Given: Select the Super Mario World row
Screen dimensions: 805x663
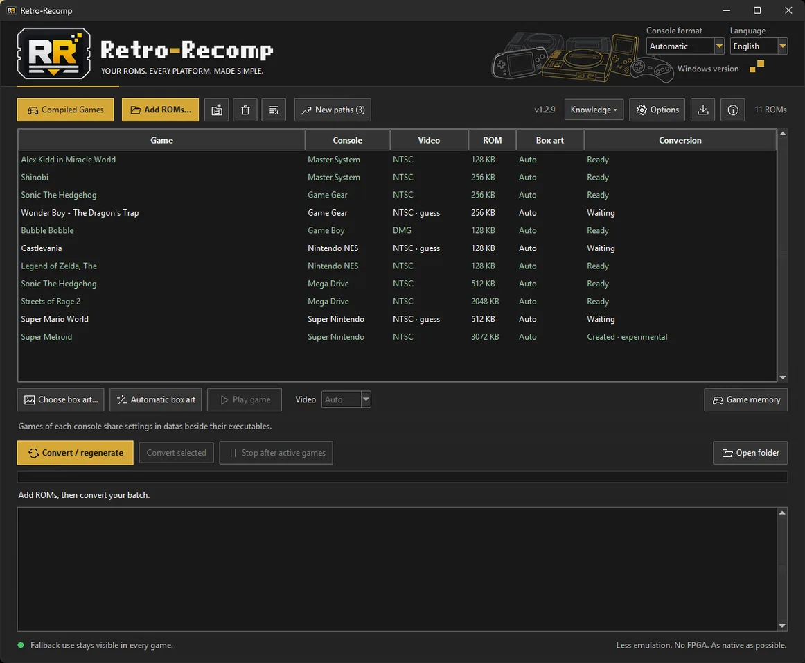Looking at the screenshot, I should click(397, 319).
